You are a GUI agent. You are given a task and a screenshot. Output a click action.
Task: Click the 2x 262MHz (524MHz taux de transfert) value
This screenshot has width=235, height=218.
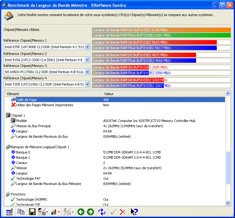(x=132, y=168)
